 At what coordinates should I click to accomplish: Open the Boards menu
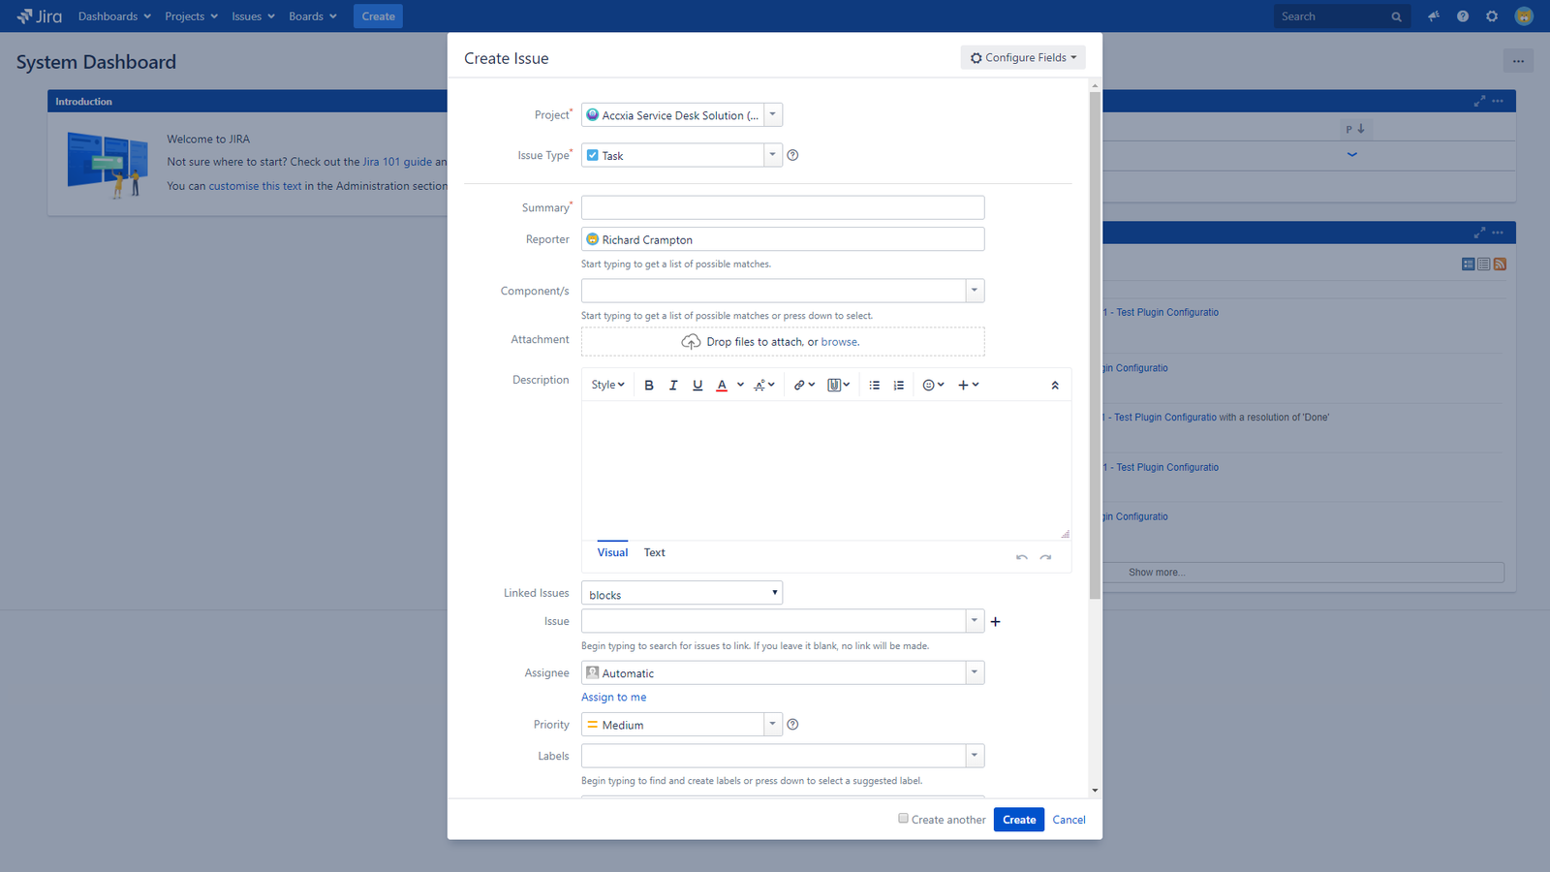coord(312,16)
